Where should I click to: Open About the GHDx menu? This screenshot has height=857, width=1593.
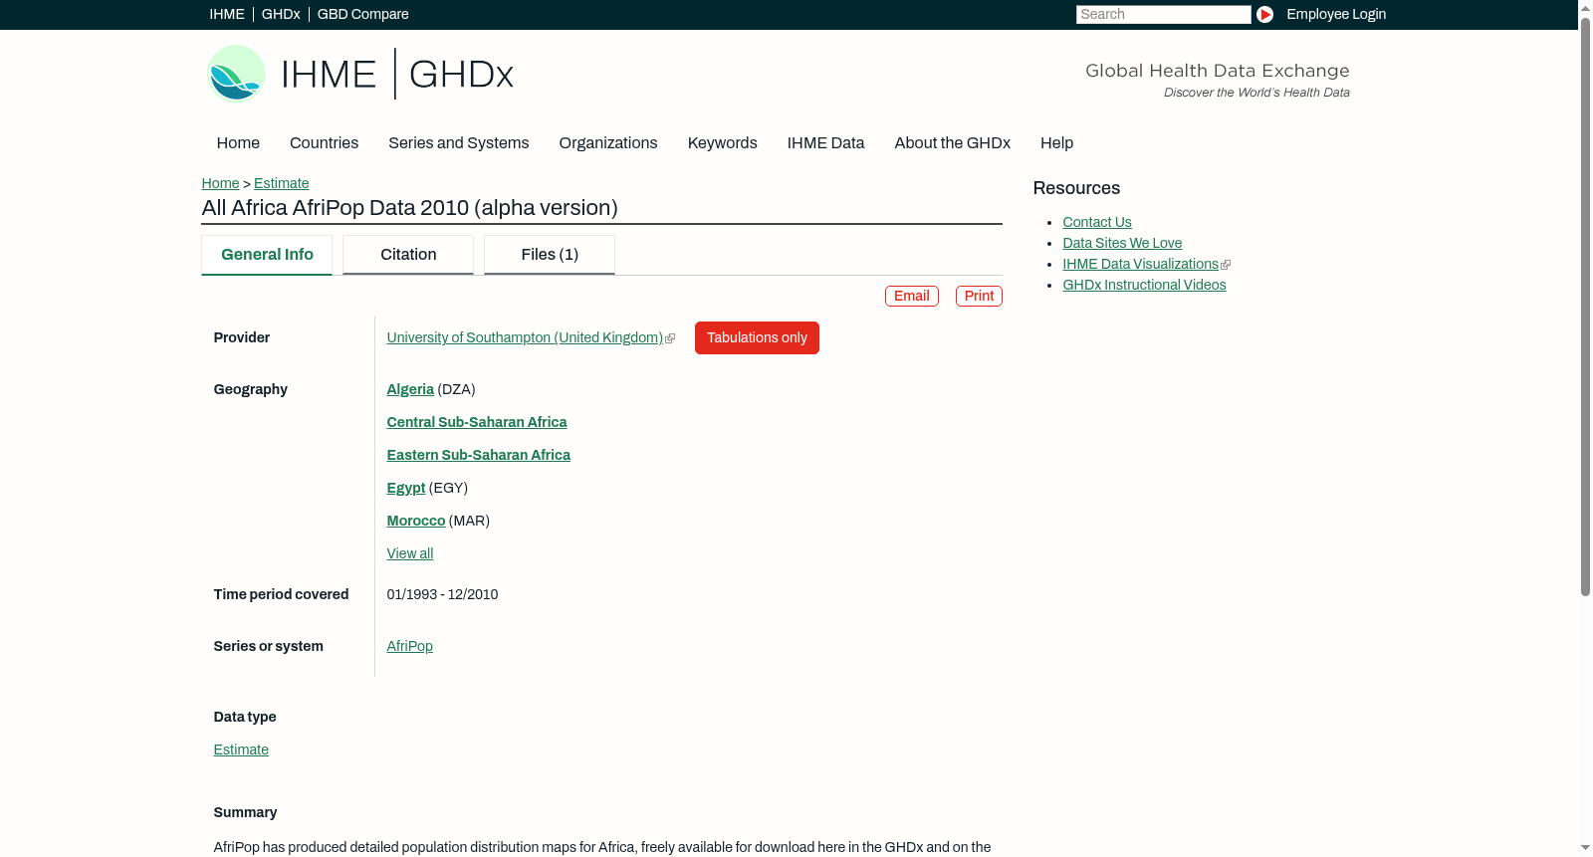point(952,143)
